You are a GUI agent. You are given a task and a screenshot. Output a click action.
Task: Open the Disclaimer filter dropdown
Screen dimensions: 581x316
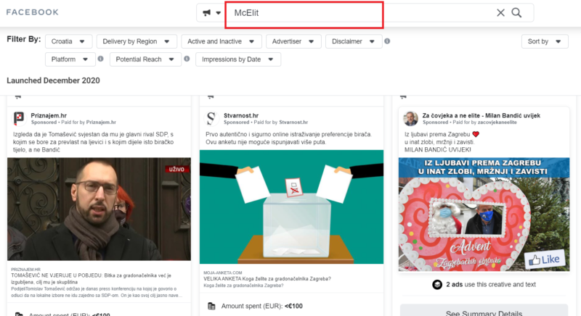click(x=354, y=41)
